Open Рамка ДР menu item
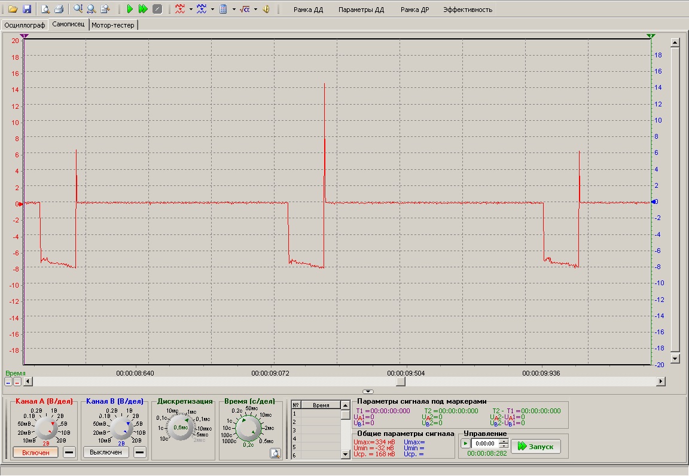This screenshot has width=689, height=476. point(414,10)
